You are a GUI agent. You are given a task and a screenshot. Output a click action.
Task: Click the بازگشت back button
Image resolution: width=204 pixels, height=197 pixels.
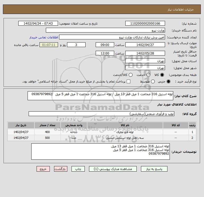coord(61,169)
